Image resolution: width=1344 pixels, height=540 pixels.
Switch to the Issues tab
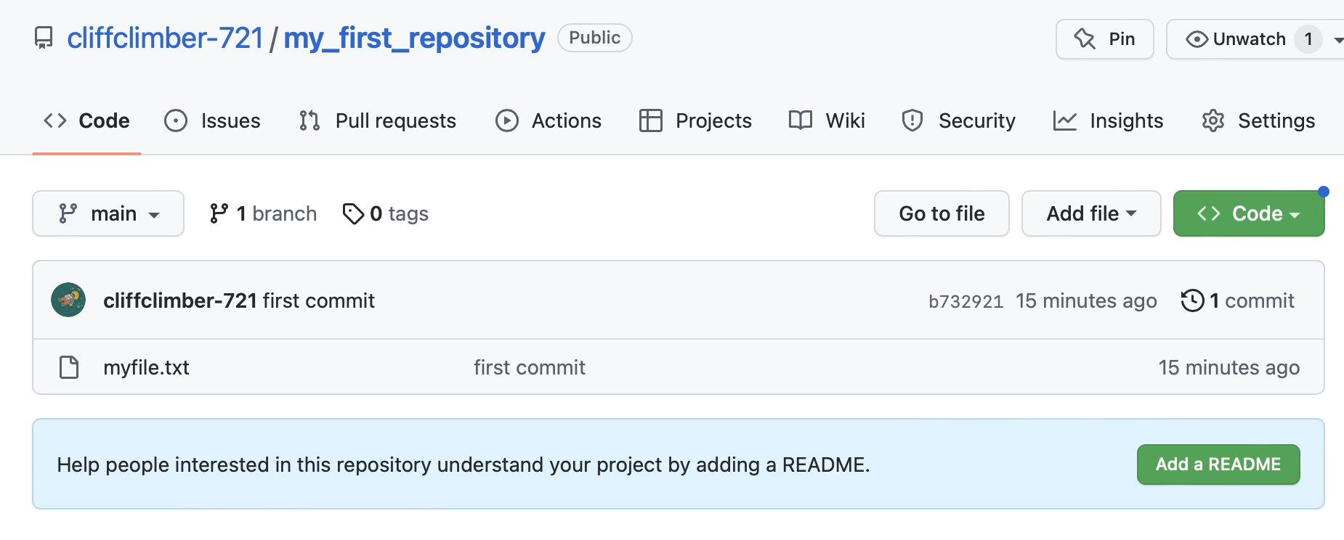pyautogui.click(x=213, y=120)
